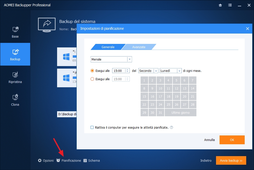This screenshot has height=170, width=254.
Task: Select day 1 in calendar grid
Action: coord(144,80)
